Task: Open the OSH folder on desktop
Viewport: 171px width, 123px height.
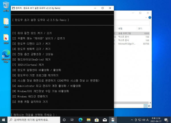Action: coord(6,23)
